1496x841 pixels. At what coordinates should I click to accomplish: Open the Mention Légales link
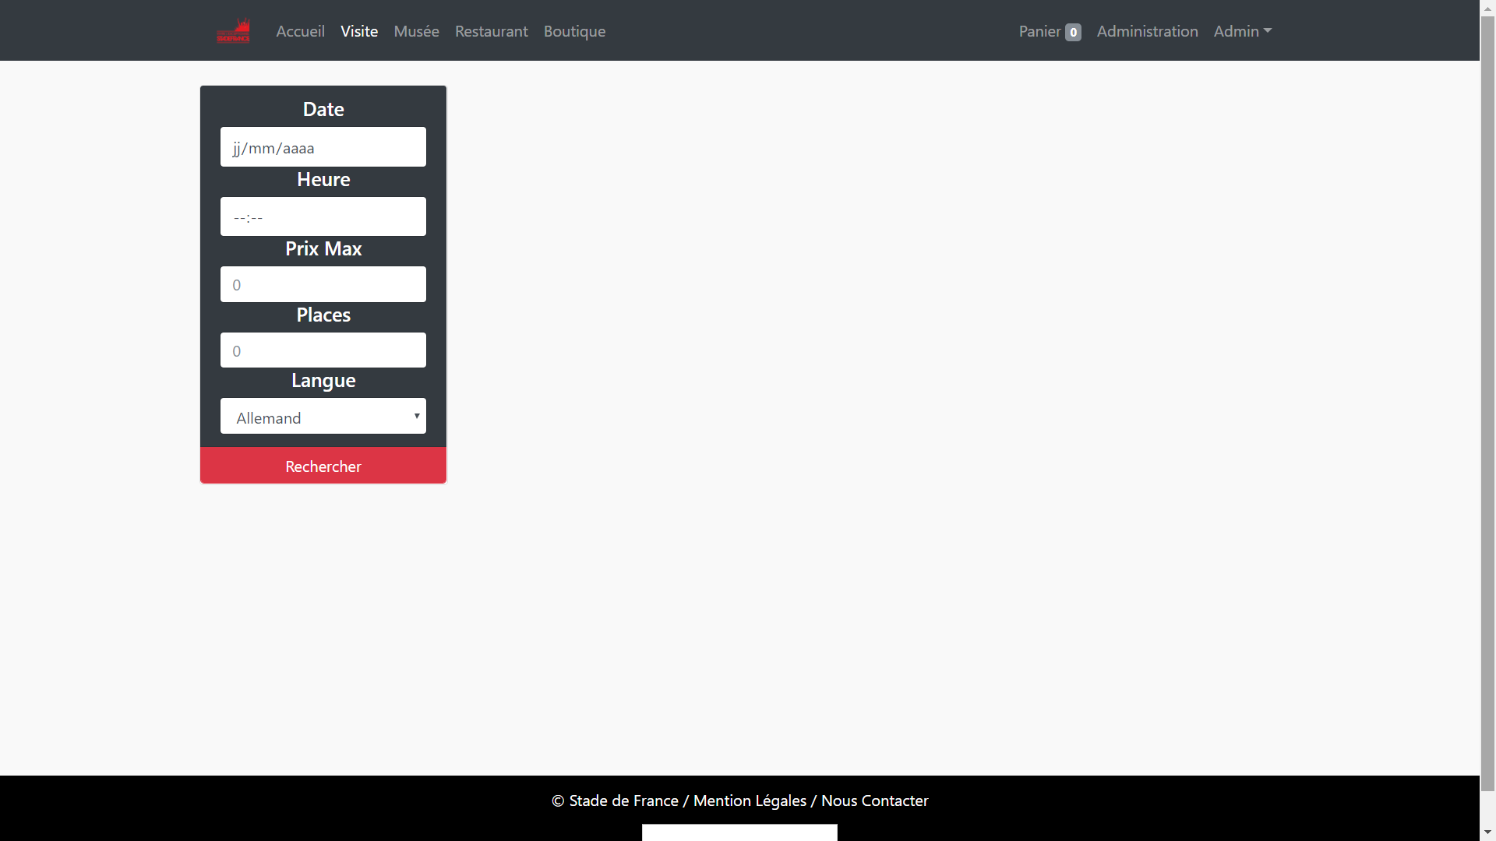pos(750,801)
